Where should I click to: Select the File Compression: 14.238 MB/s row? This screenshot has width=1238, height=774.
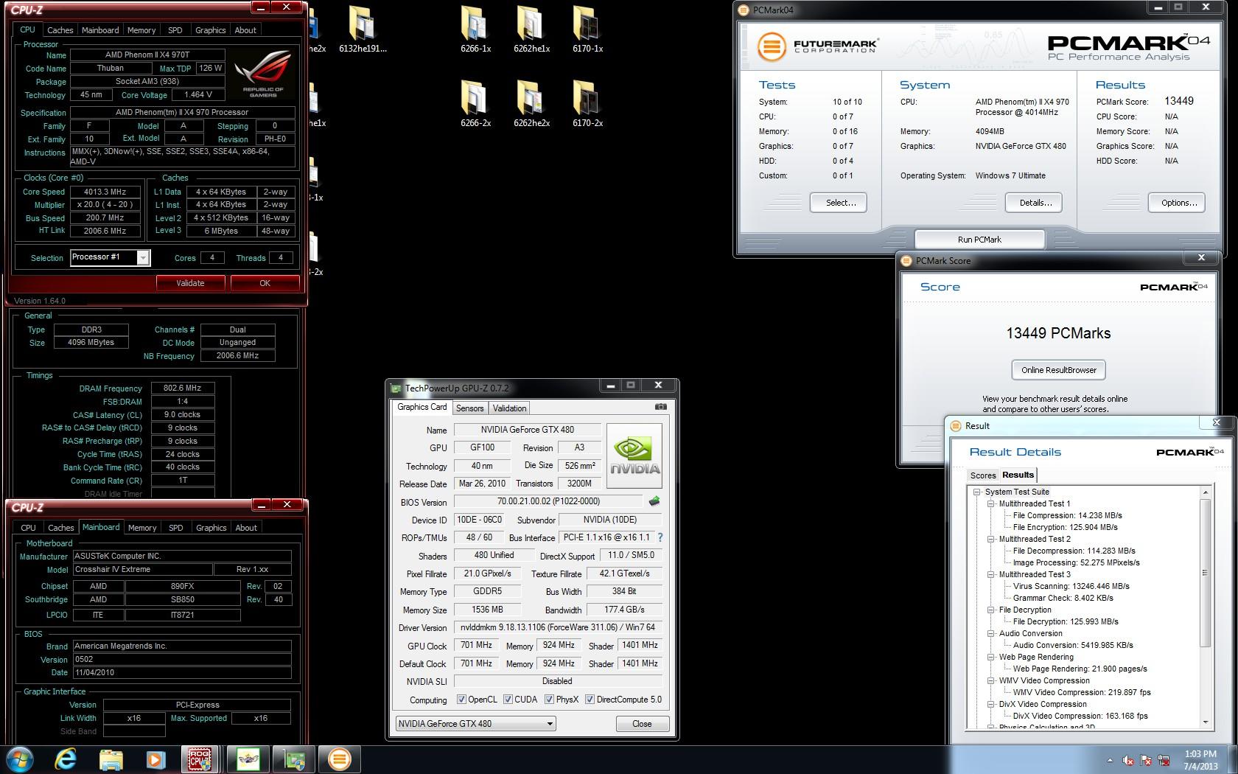tap(1067, 515)
